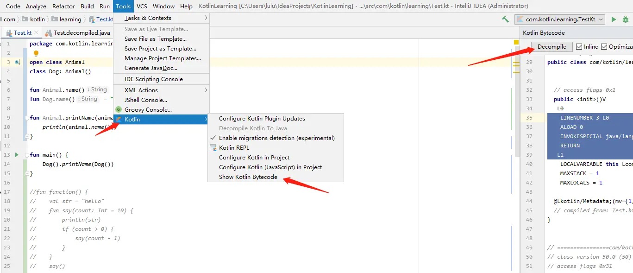This screenshot has height=273, width=633.
Task: Open the Refactor menu
Action: coord(63,6)
